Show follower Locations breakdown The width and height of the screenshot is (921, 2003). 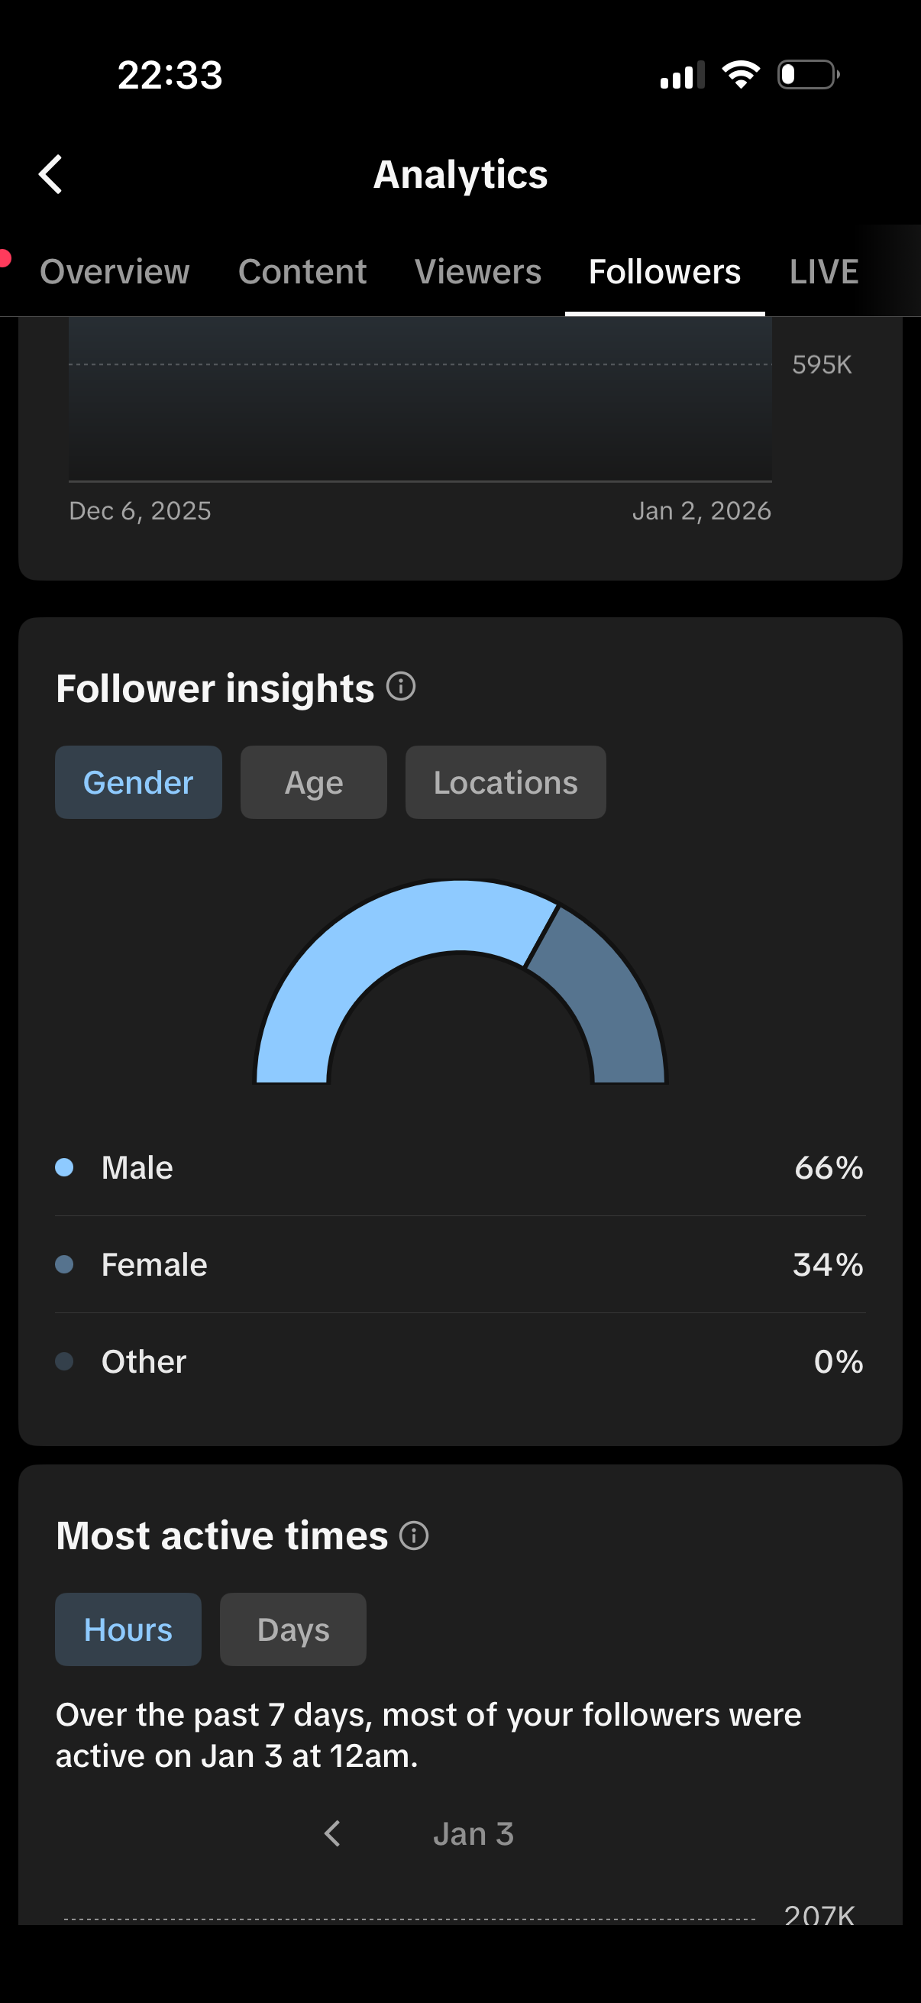point(506,782)
